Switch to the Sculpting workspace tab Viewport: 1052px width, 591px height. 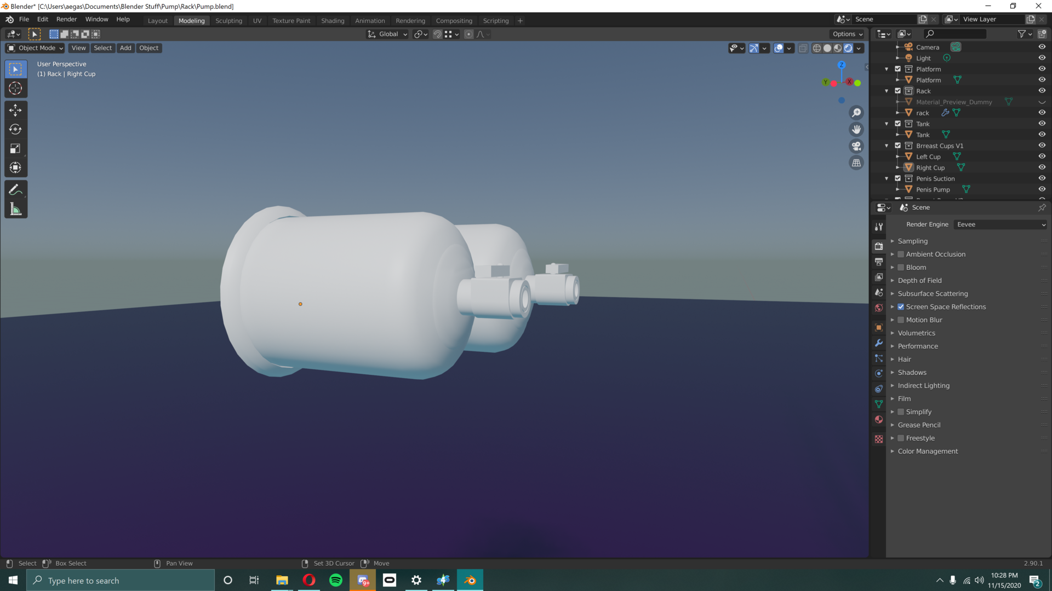228,21
